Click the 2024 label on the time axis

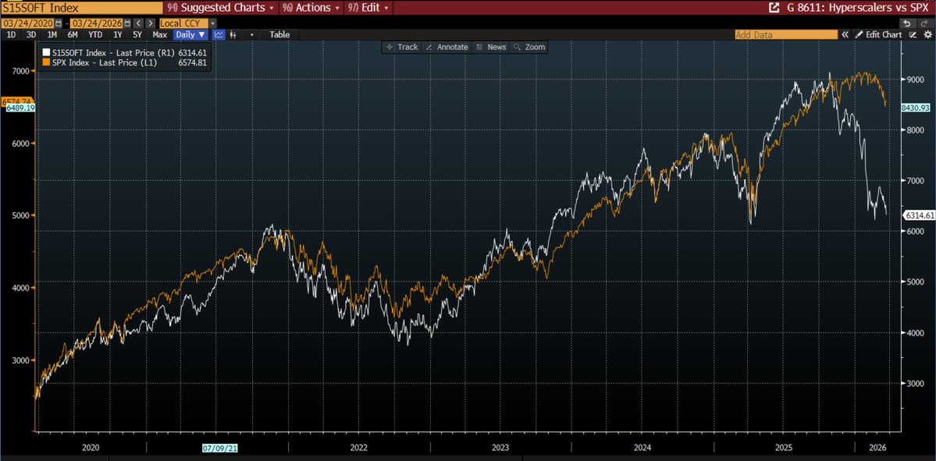[642, 447]
